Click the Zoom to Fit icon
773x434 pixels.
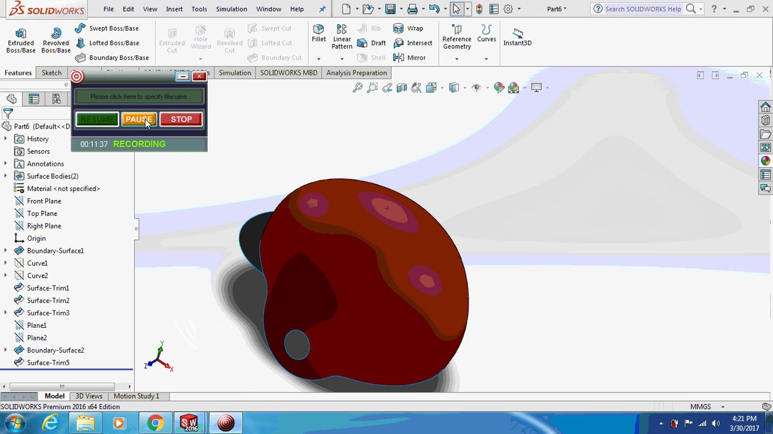(358, 88)
